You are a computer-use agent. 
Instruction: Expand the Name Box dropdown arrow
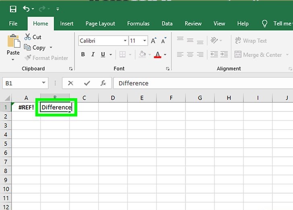(43, 83)
